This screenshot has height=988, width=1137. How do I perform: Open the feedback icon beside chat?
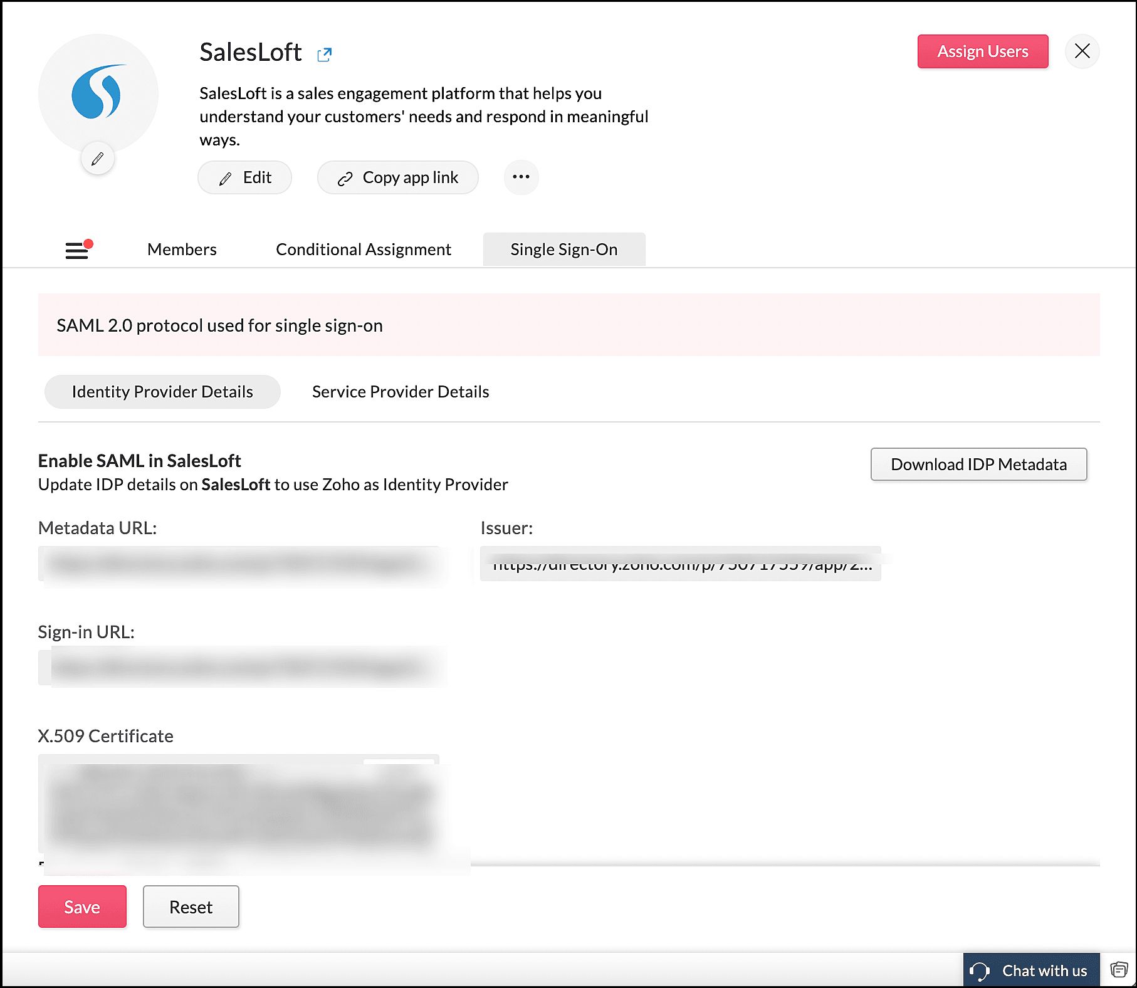[1119, 970]
